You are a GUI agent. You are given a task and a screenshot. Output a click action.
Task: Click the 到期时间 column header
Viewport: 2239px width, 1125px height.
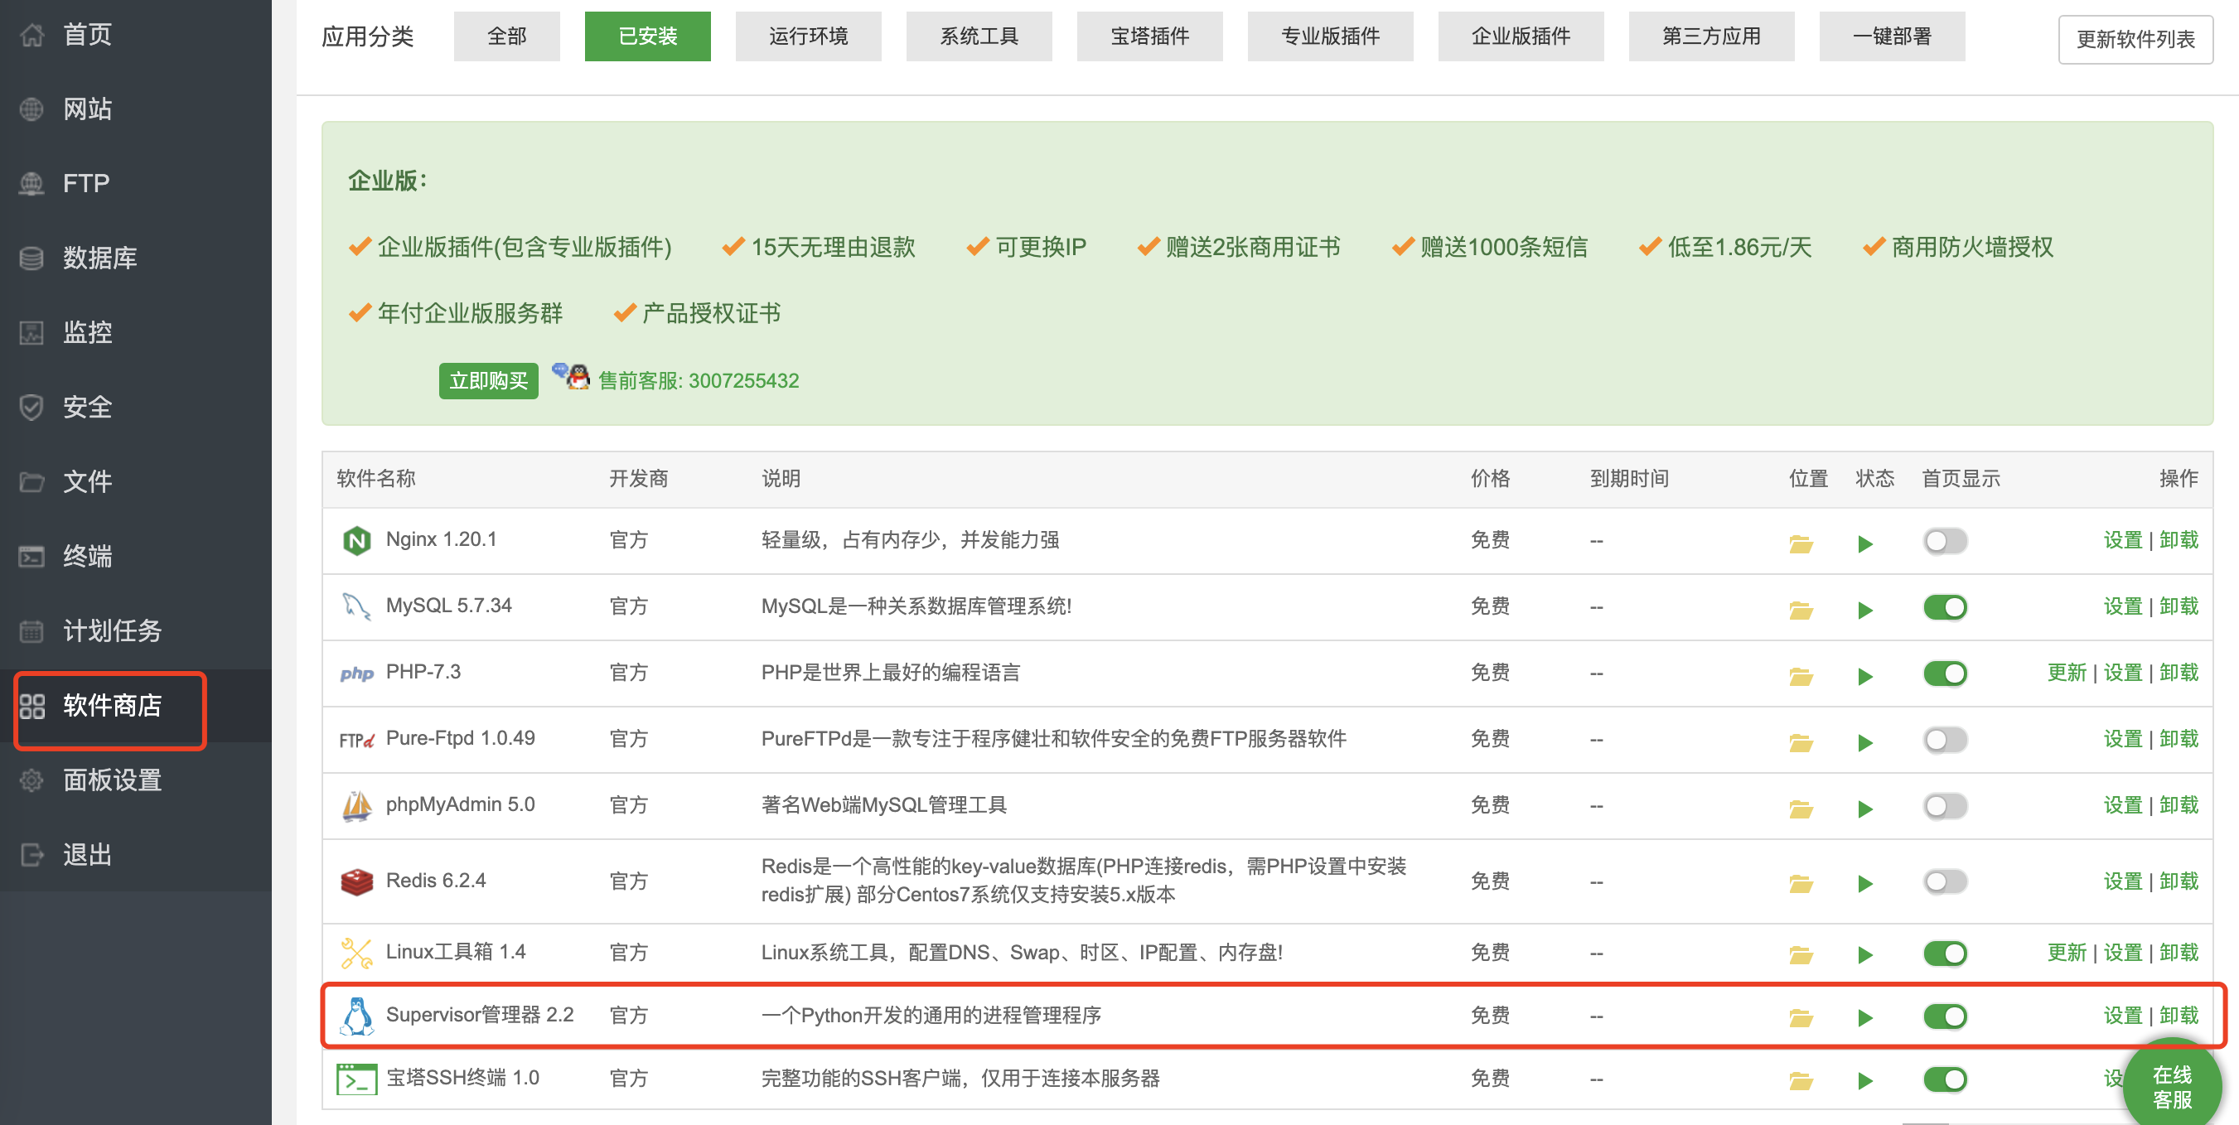(1629, 479)
